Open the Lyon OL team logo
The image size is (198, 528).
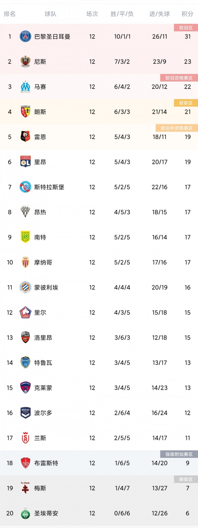pyautogui.click(x=25, y=162)
